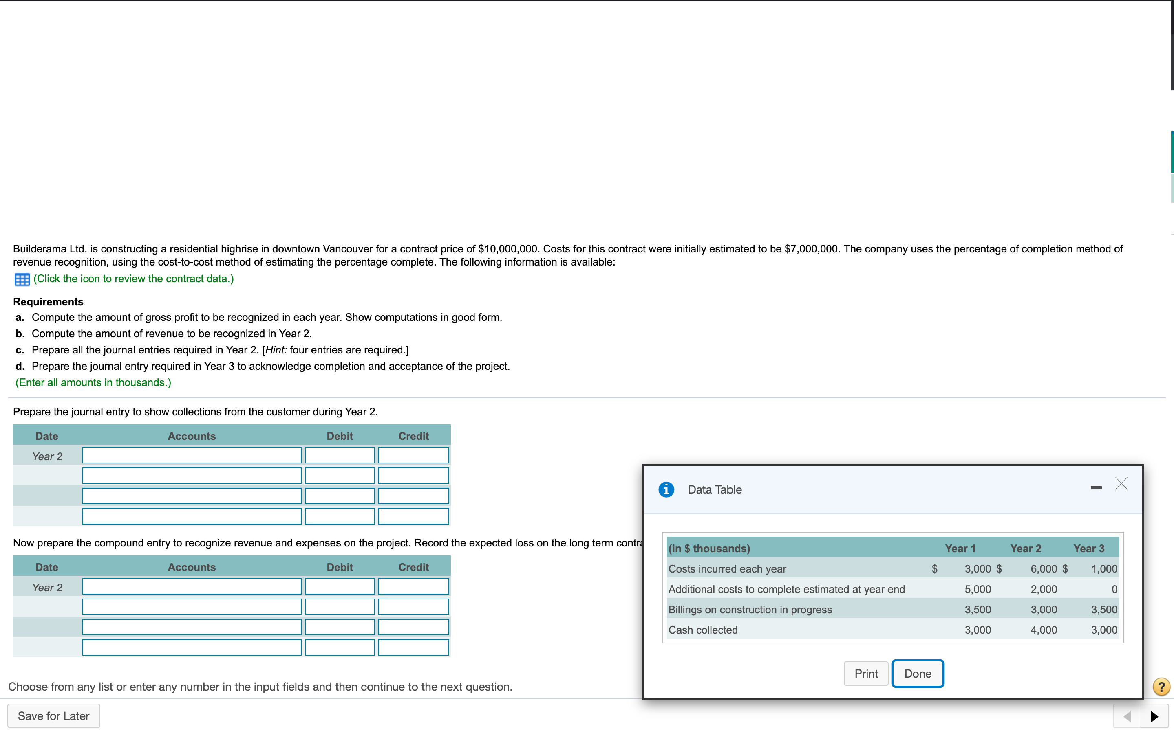
Task: Click third Accounts field in compound entry
Action: coord(192,627)
